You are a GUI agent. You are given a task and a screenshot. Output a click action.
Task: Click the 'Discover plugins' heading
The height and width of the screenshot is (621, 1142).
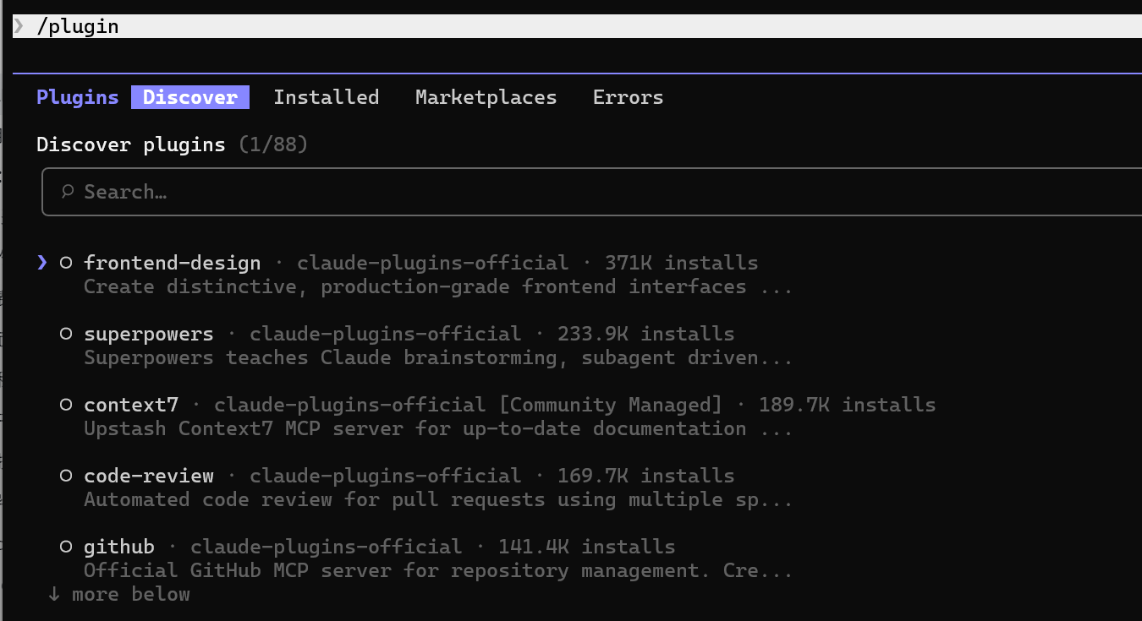point(131,144)
